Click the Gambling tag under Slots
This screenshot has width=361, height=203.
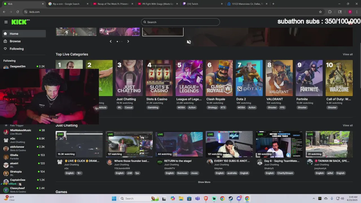click(153, 107)
